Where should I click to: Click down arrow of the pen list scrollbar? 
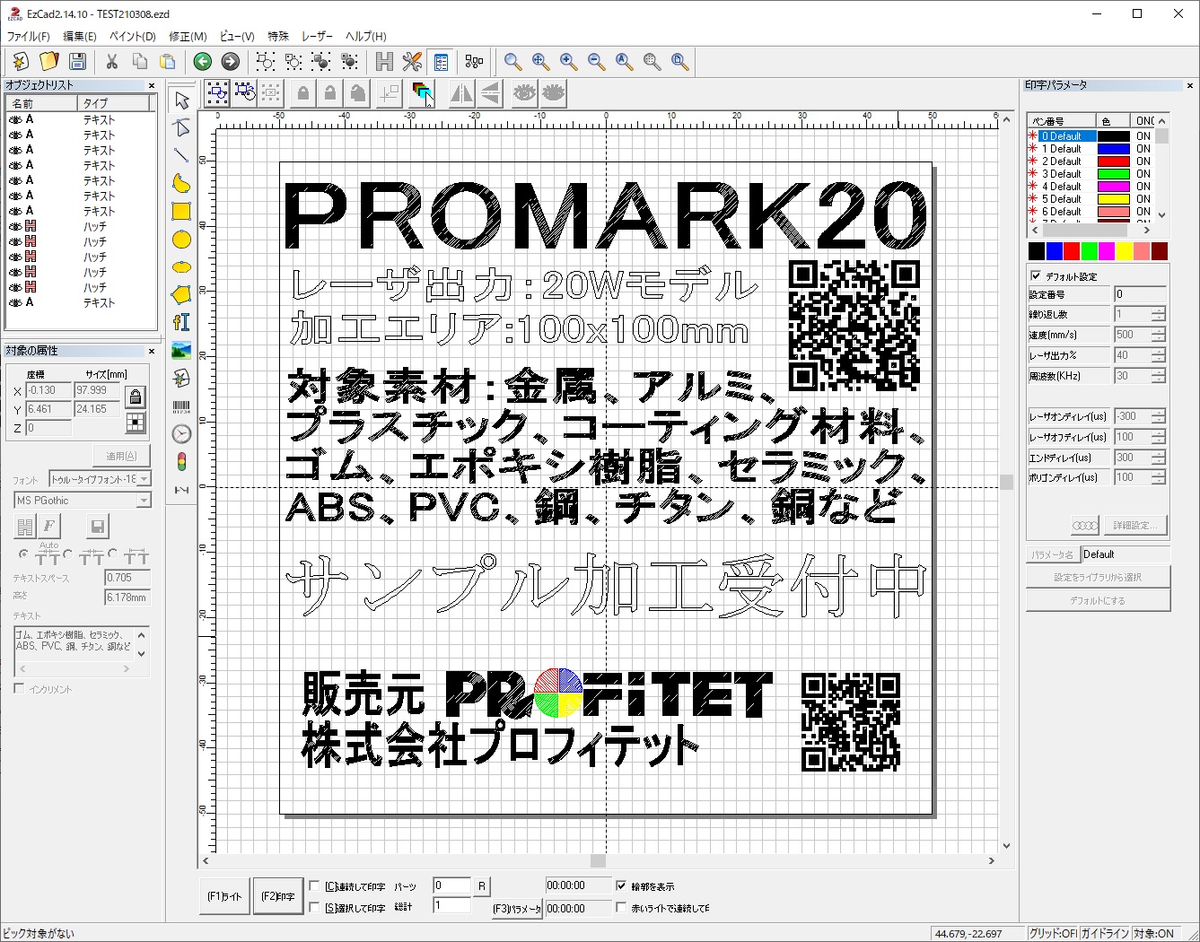[x=1162, y=215]
